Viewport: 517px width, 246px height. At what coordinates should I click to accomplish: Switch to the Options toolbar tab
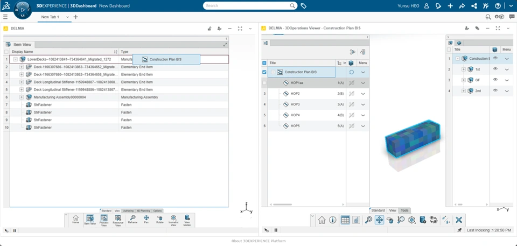(158, 210)
